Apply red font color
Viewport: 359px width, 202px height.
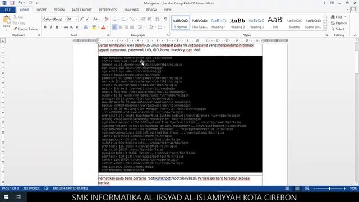point(103,27)
